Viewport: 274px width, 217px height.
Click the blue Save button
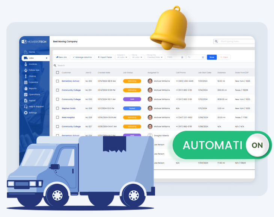pos(212,57)
